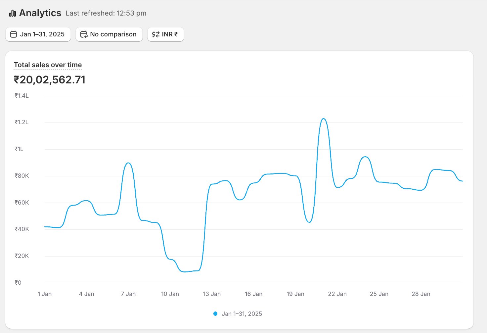
Task: Click the comparison calendar icon
Action: (84, 34)
